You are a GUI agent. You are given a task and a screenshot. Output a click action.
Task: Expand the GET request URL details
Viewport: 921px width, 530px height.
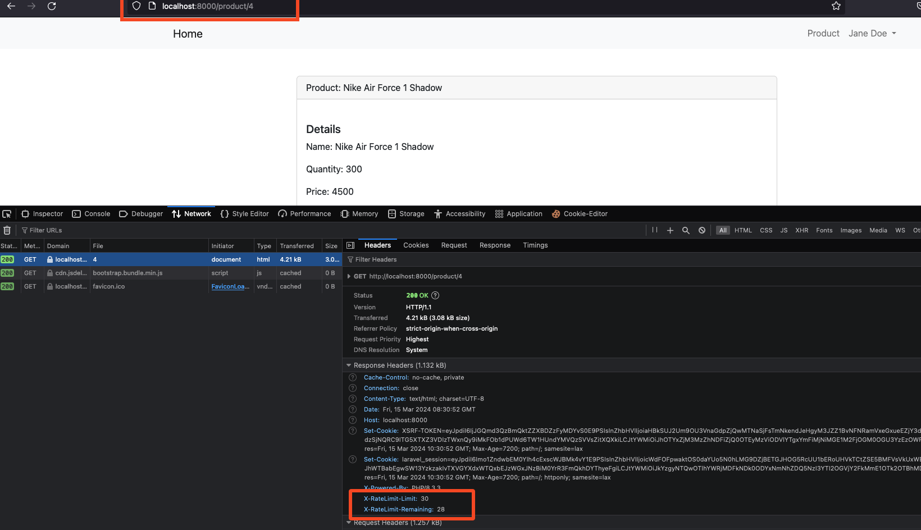[349, 276]
